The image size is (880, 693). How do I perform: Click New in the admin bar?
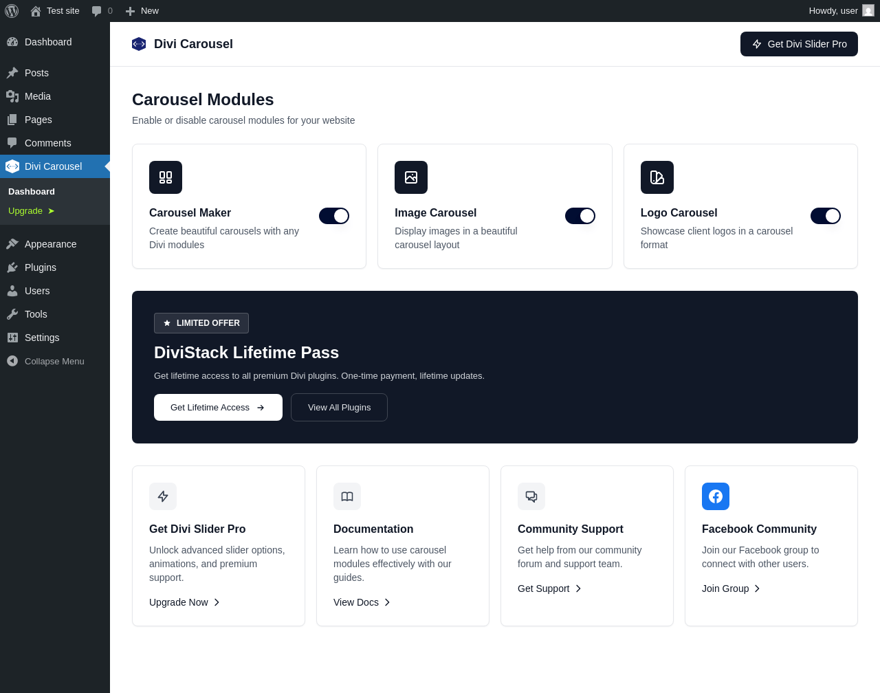[x=142, y=11]
